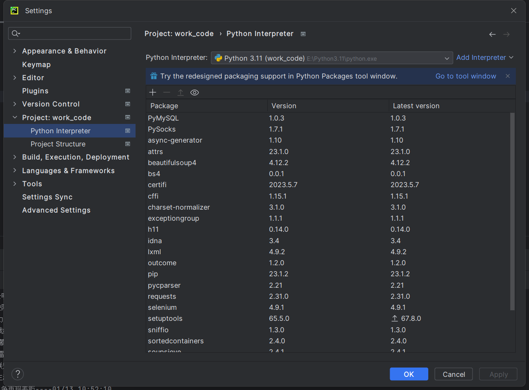This screenshot has width=529, height=390.
Task: Click breadcrumb project settings icon
Action: click(303, 34)
